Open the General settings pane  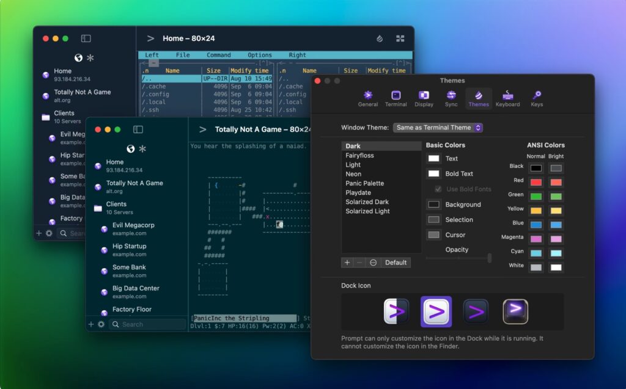click(368, 96)
